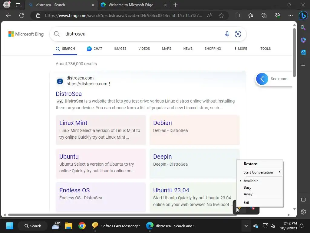310x233 pixels.
Task: Switch to the MAPS tab
Action: click(x=167, y=49)
